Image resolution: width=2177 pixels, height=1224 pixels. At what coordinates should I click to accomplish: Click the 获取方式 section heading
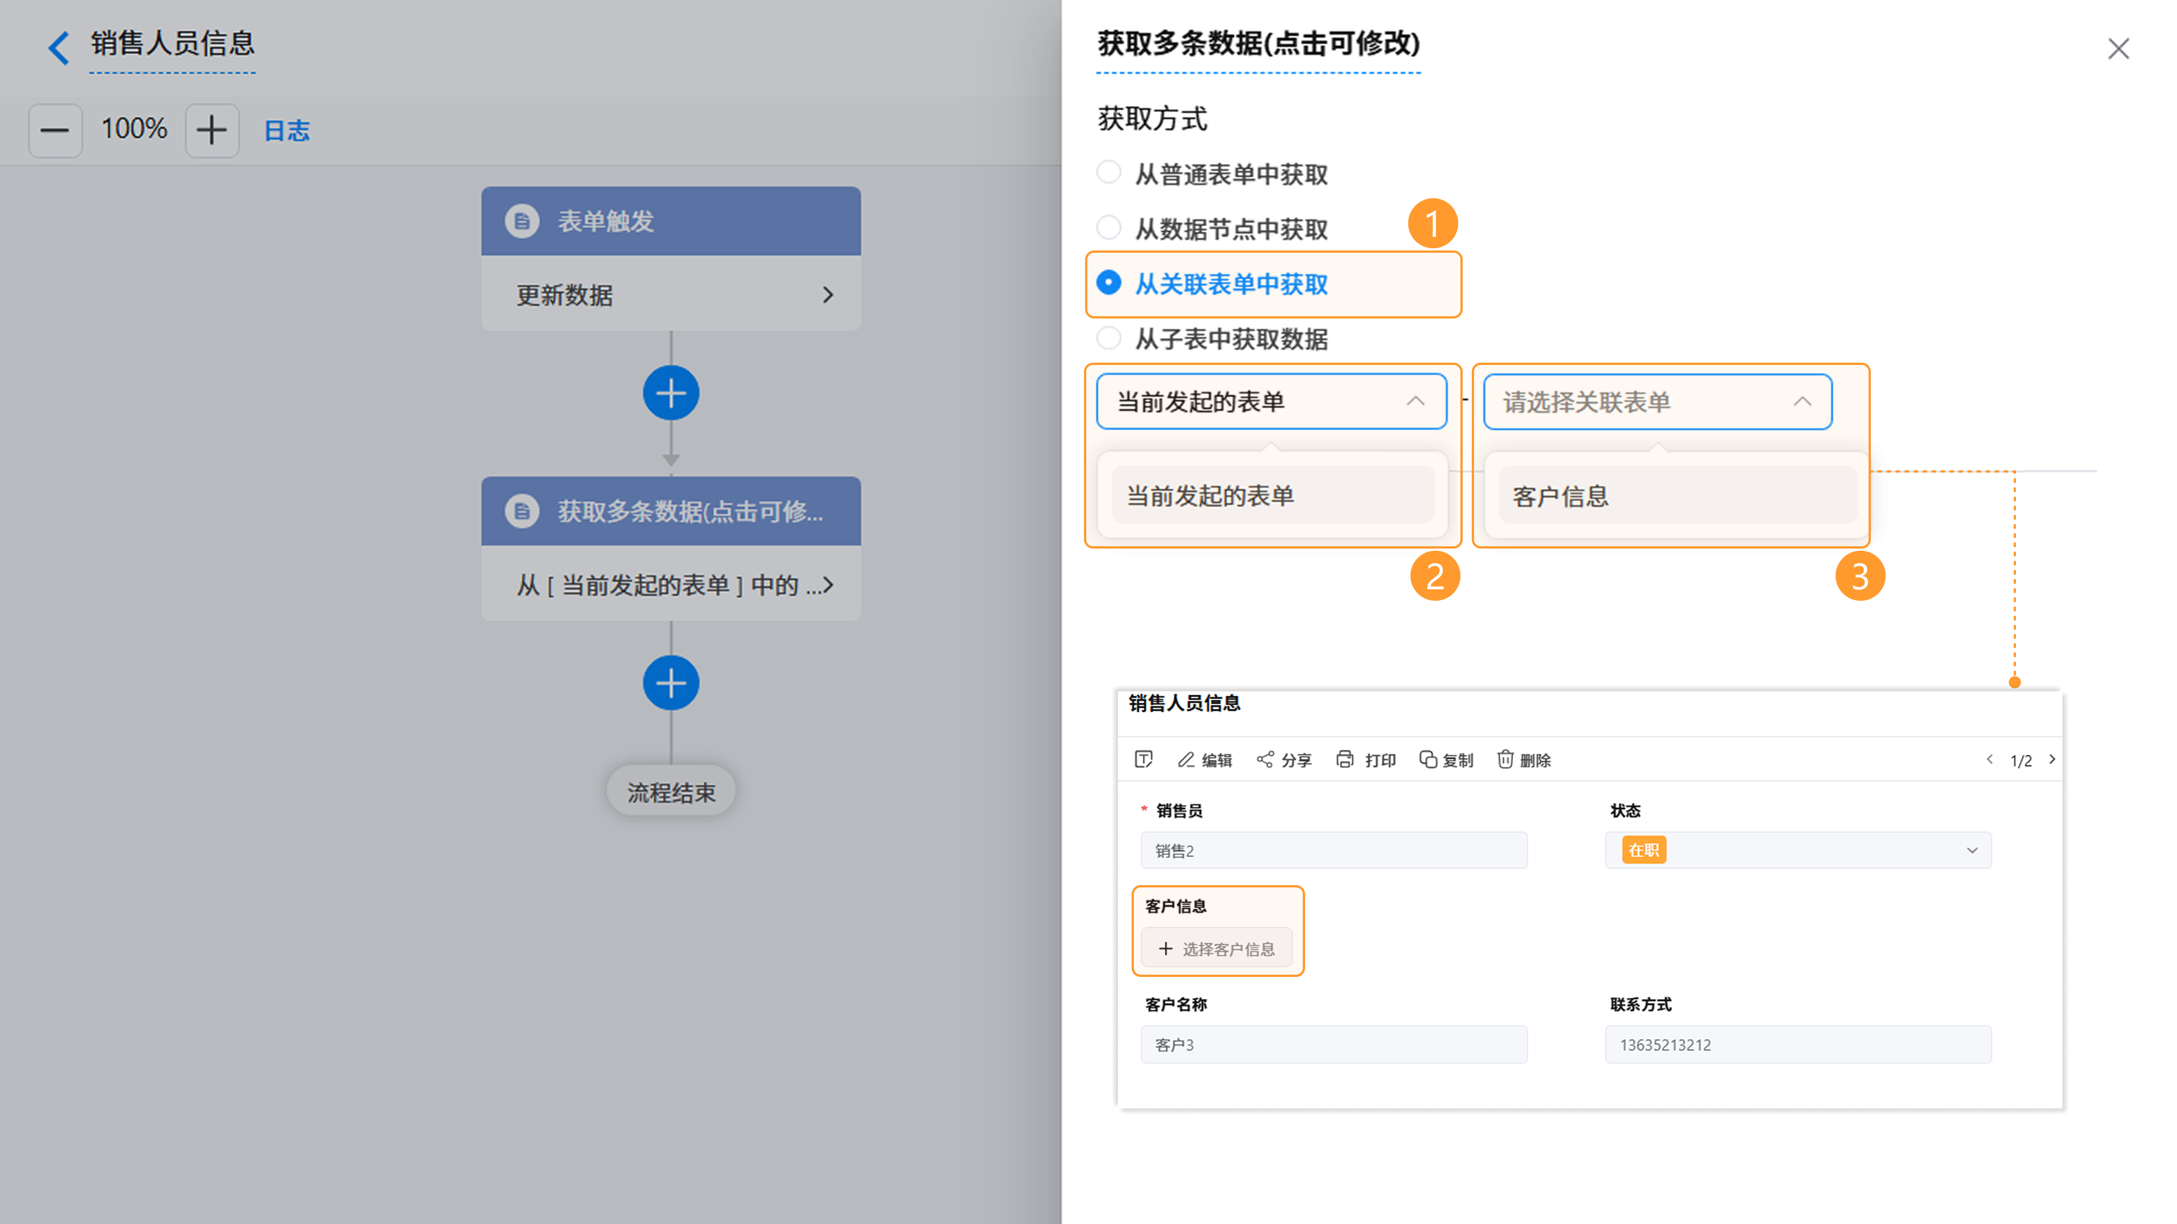(x=1152, y=118)
